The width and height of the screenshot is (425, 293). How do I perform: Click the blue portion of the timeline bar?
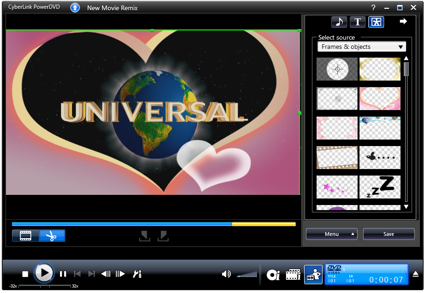point(122,224)
